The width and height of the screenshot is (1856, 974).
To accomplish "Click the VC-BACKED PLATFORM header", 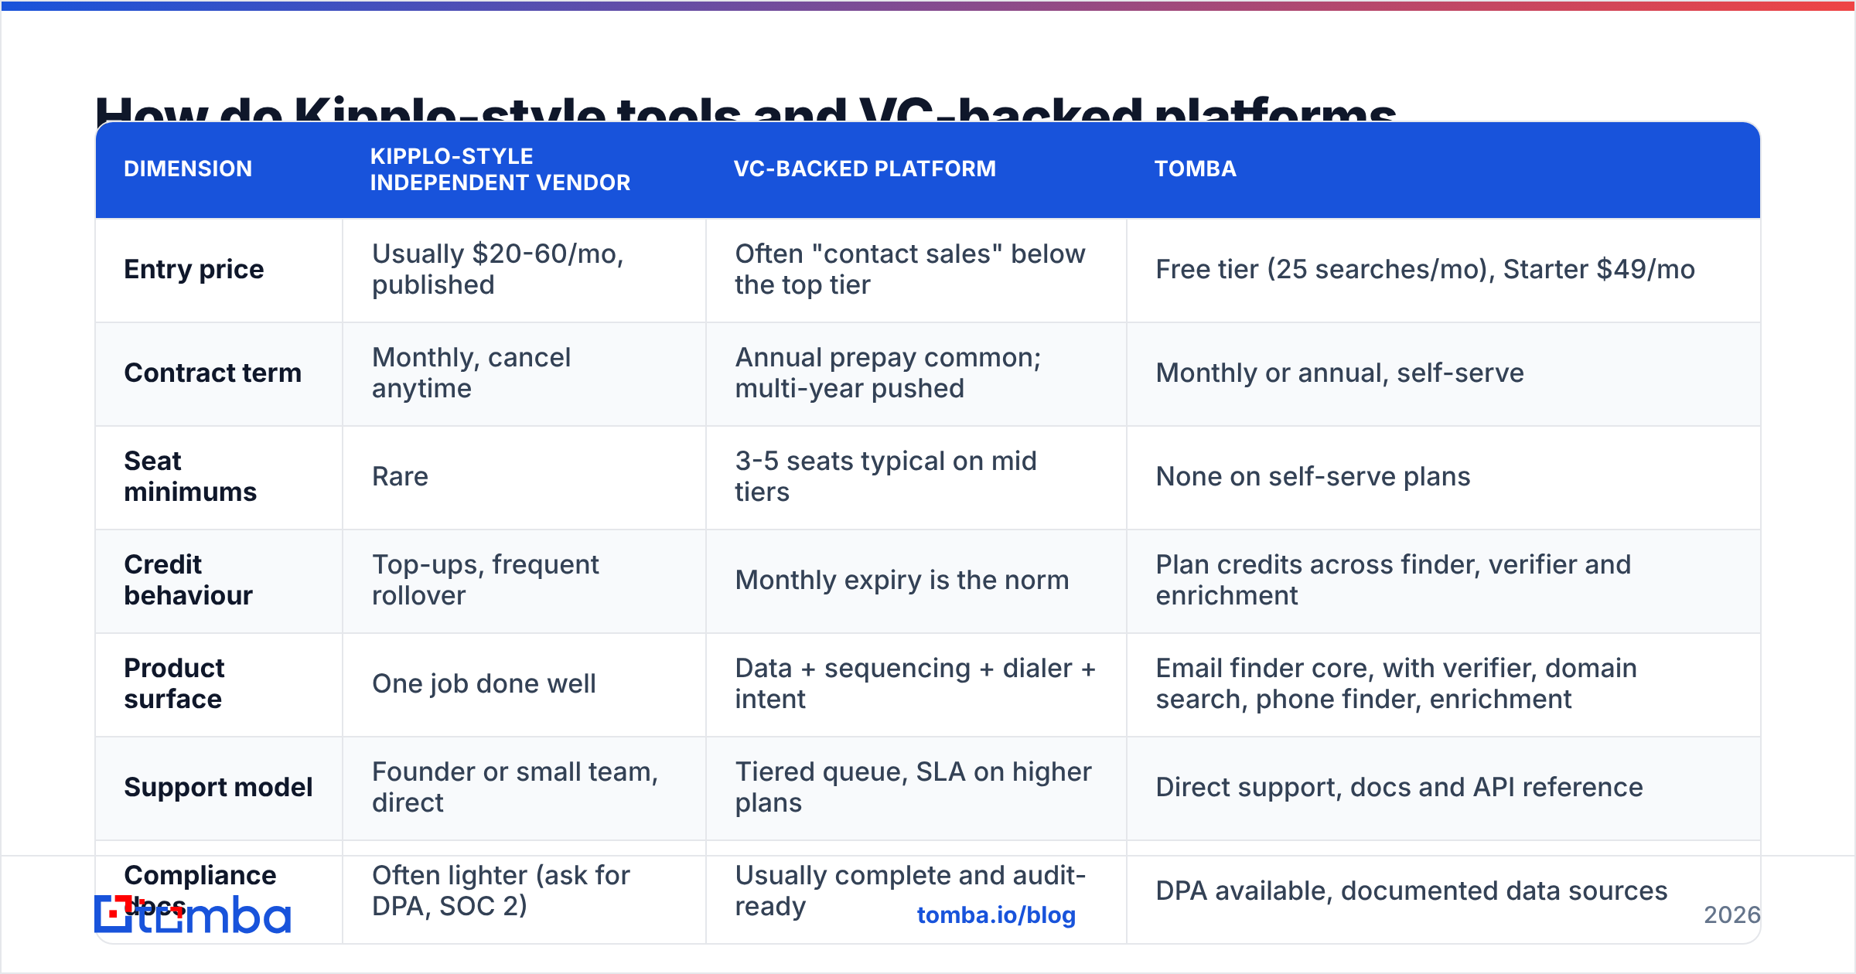I will [x=865, y=169].
